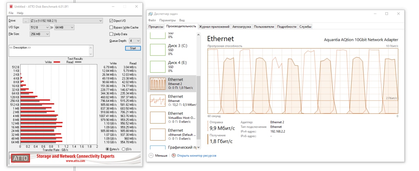This screenshot has height=171, width=419.
Task: Close the ATTO Disk Benchmark window
Action: pyautogui.click(x=136, y=6)
